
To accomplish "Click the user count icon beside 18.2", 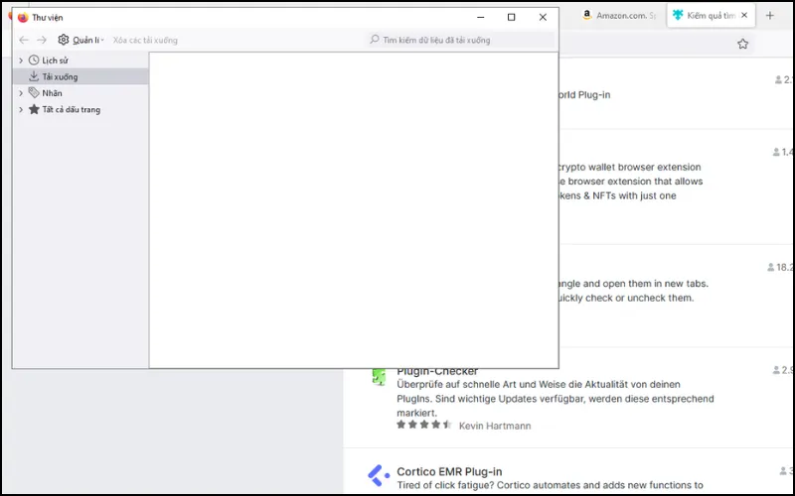I will click(771, 267).
